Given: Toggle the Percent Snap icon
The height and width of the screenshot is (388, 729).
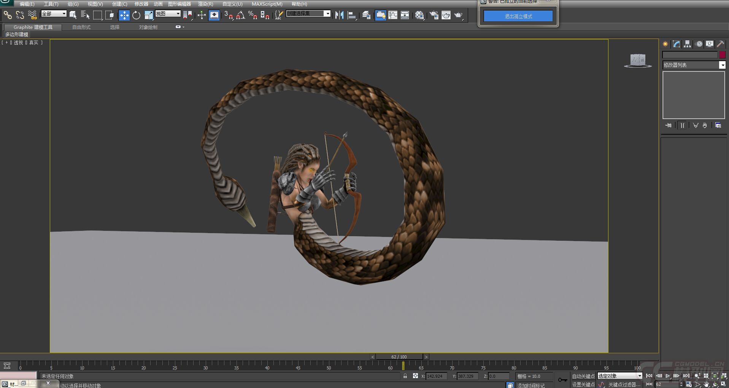Looking at the screenshot, I should (x=253, y=15).
